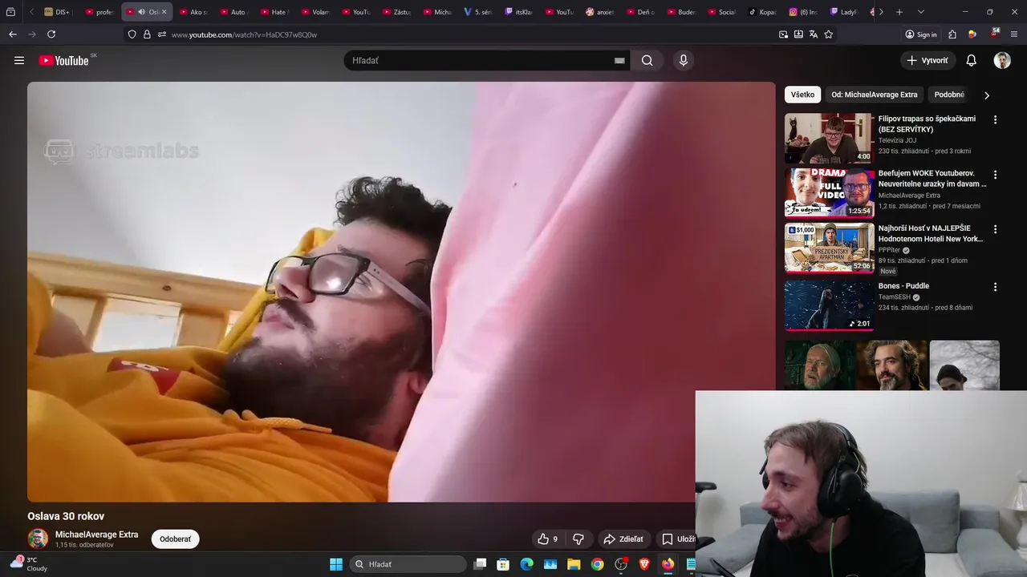Open the Firefox application menu
This screenshot has width=1027, height=577.
[x=1015, y=34]
